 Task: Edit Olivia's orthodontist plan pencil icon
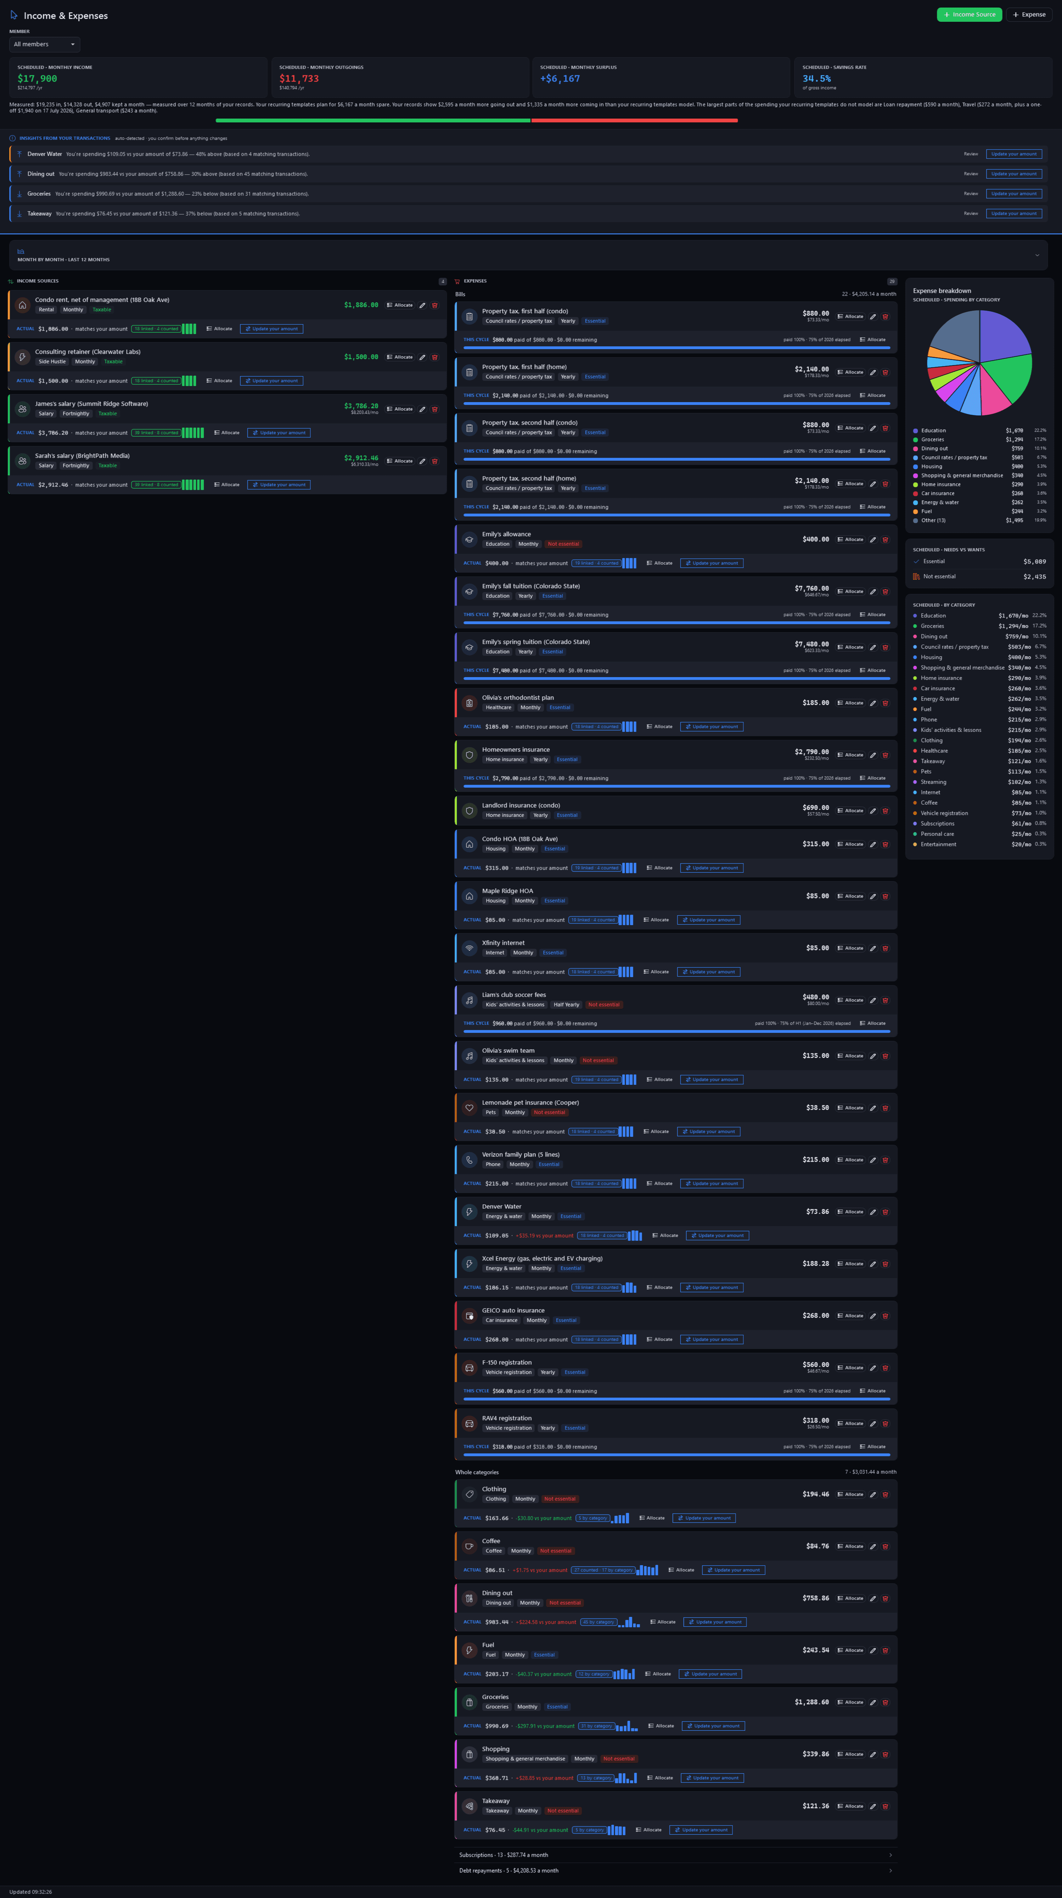[x=872, y=703]
